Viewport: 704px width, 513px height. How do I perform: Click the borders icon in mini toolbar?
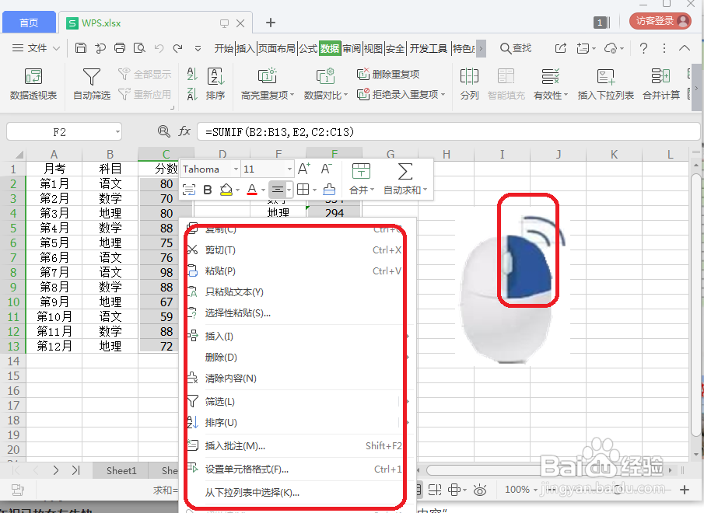(303, 190)
